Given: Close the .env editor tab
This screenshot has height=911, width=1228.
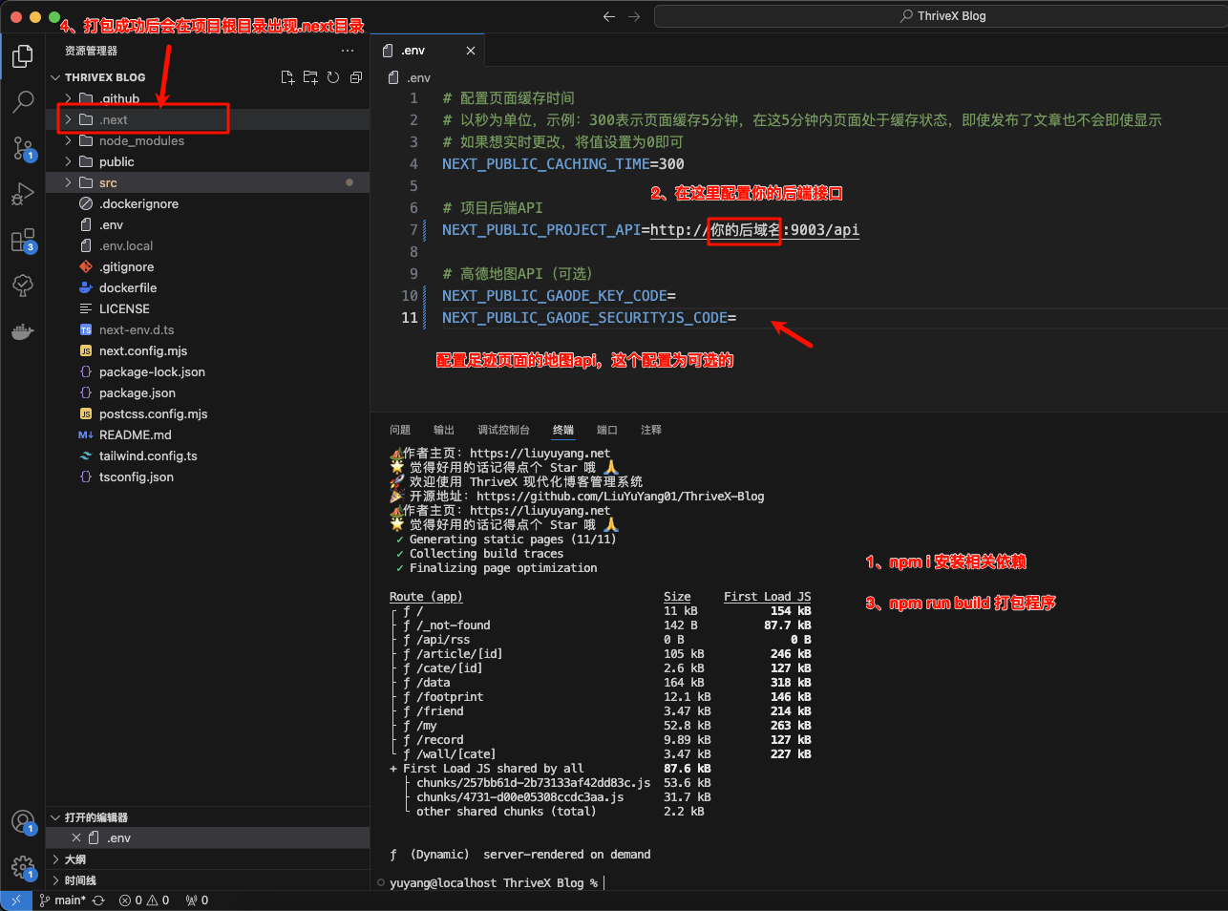Looking at the screenshot, I should click(471, 51).
